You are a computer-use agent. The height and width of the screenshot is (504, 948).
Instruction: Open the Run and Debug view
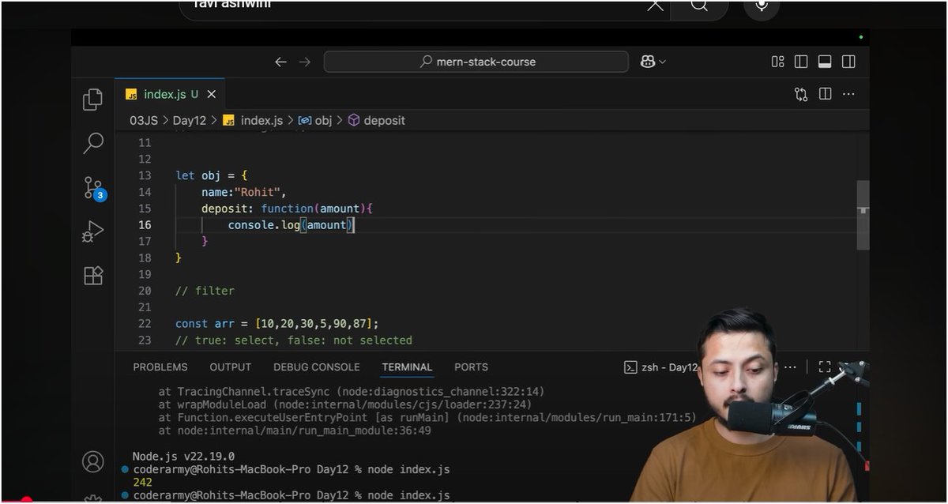(93, 232)
